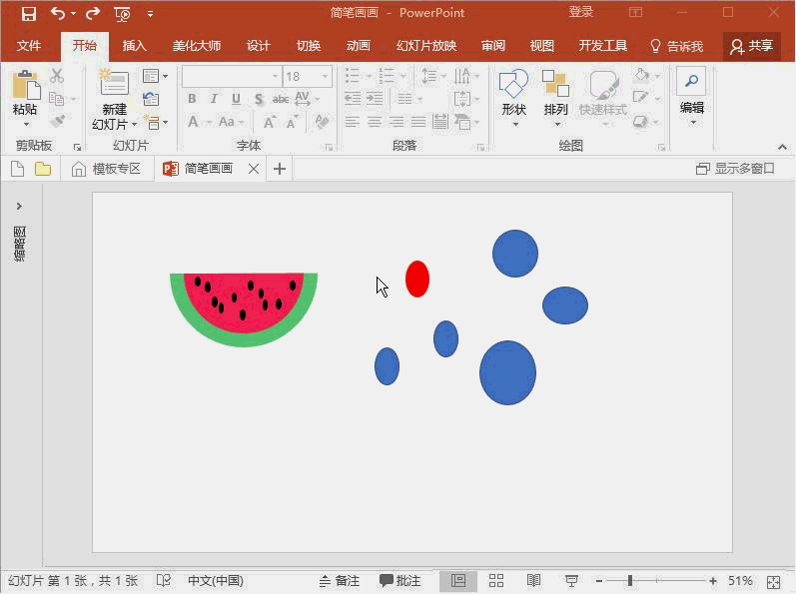Open Customize Quick Access Toolbar arrow
The height and width of the screenshot is (594, 796).
[150, 14]
